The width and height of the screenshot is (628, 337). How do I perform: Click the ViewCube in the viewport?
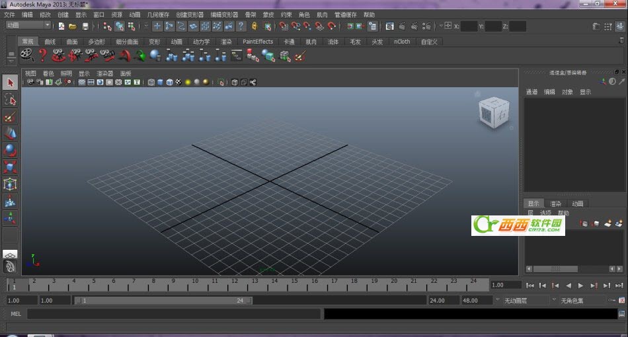click(492, 113)
